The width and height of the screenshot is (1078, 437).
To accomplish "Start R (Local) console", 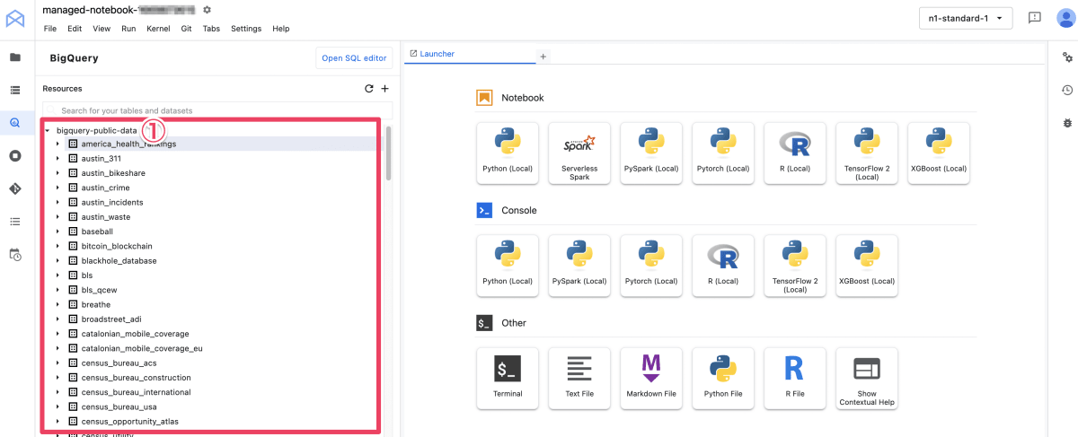I will click(723, 266).
